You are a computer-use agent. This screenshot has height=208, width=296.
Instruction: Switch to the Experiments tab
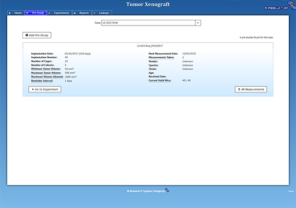click(x=59, y=13)
